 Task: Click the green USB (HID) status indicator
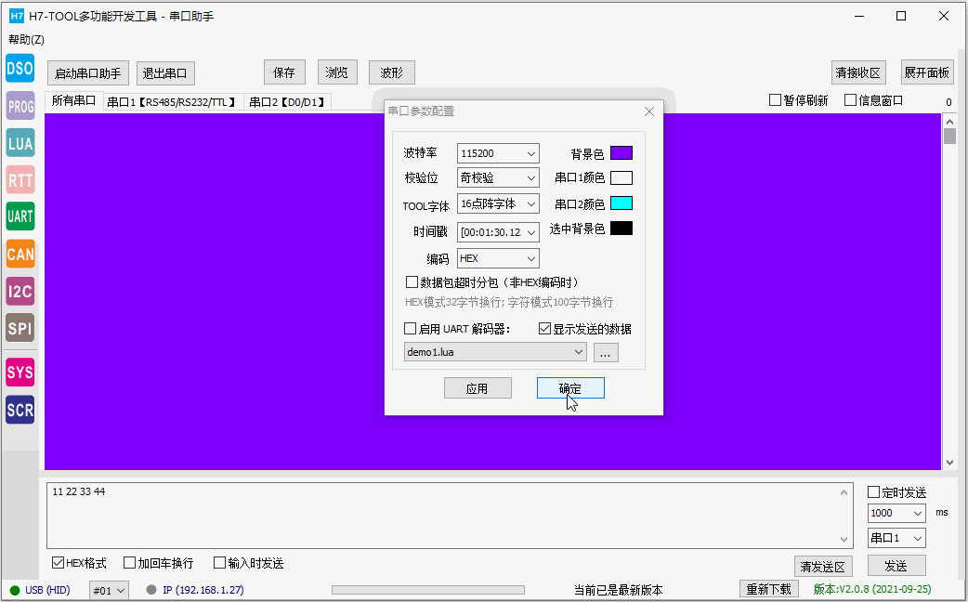(15, 590)
